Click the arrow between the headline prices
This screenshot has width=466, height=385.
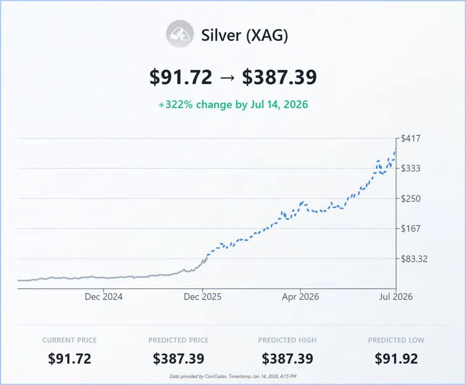coord(227,77)
